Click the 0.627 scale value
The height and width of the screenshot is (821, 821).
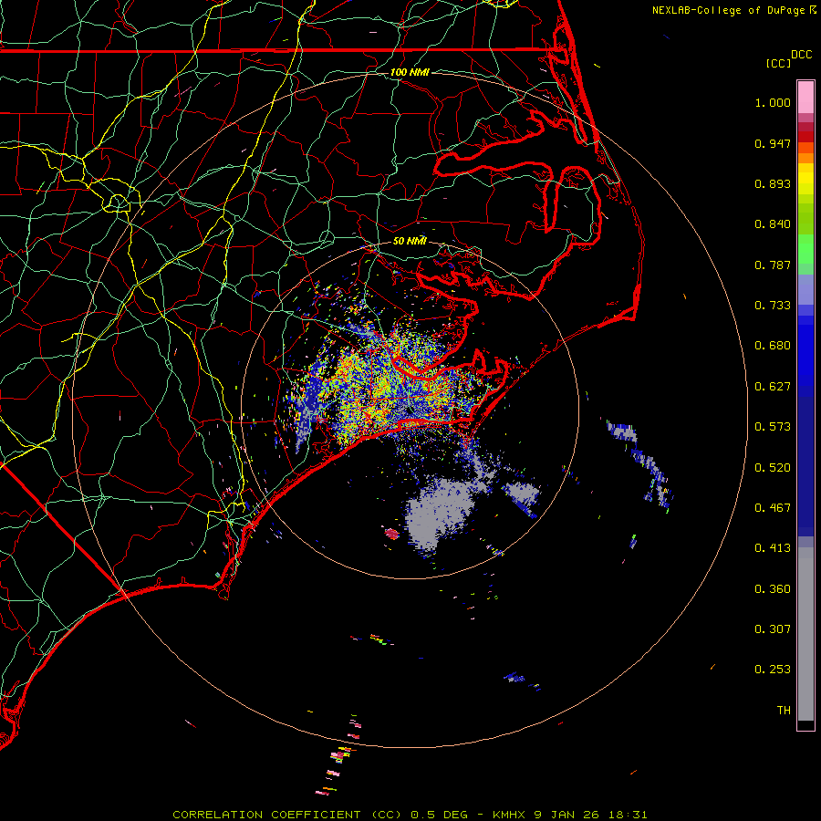[x=773, y=387]
